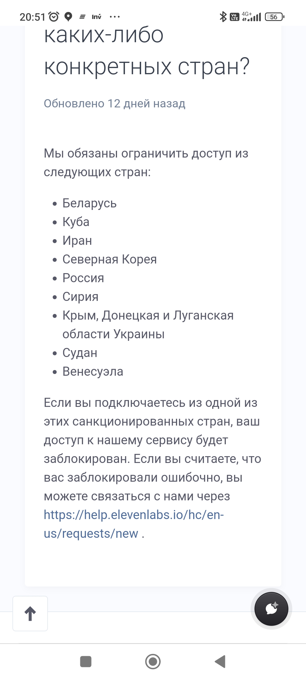The width and height of the screenshot is (306, 680).
Task: Tap the 'Венесуэла' list entry
Action: 93,371
